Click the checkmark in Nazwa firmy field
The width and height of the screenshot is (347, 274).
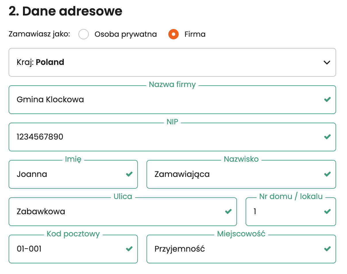(x=327, y=100)
